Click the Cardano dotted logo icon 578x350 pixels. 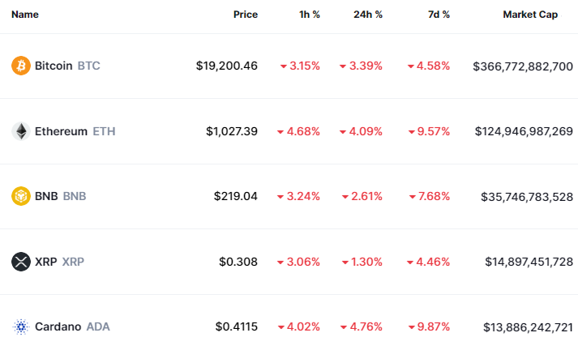click(x=21, y=327)
